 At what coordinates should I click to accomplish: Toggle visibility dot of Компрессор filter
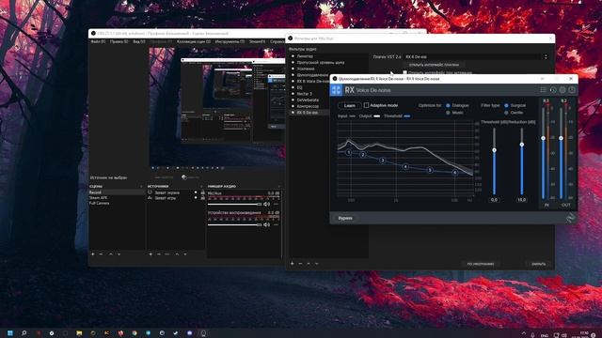293,106
